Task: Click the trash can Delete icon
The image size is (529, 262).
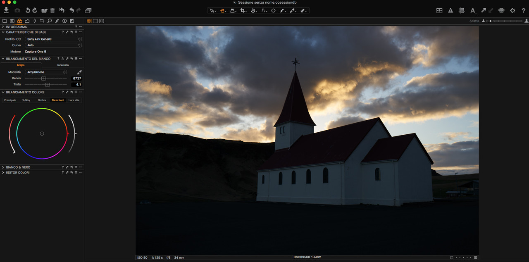Action: point(52,10)
